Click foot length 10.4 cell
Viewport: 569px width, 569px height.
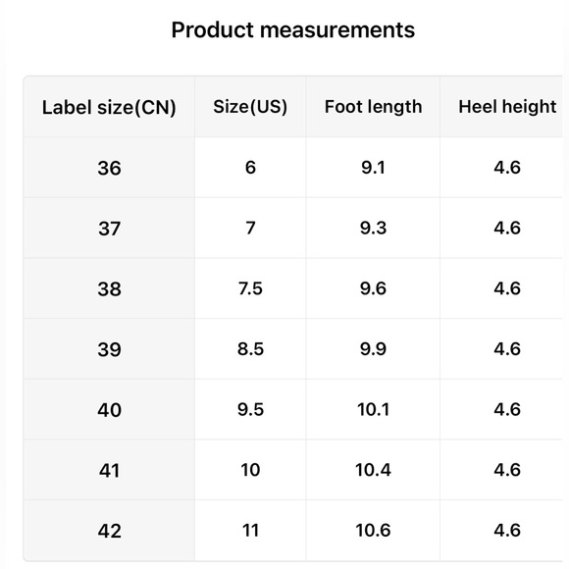[x=373, y=470]
